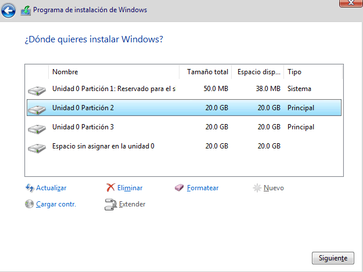Sort by Tipo column header
Image resolution: width=363 pixels, height=272 pixels.
[294, 72]
